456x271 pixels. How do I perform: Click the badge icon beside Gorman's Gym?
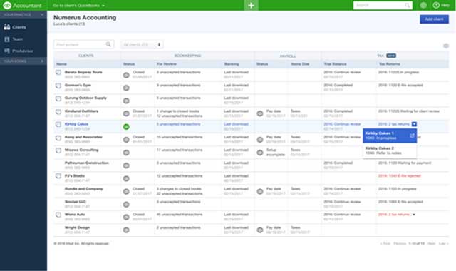[58, 86]
